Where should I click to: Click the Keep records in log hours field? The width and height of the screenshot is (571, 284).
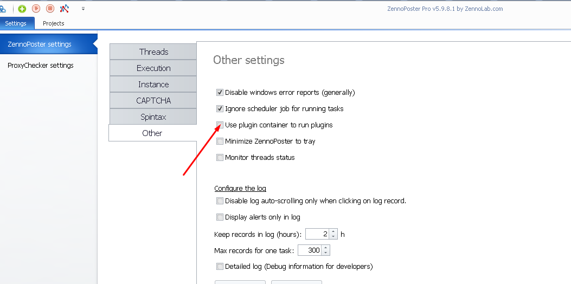pos(317,234)
